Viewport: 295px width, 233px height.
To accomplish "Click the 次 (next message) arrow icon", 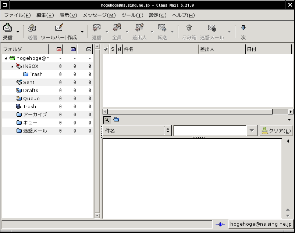I will coord(243,28).
